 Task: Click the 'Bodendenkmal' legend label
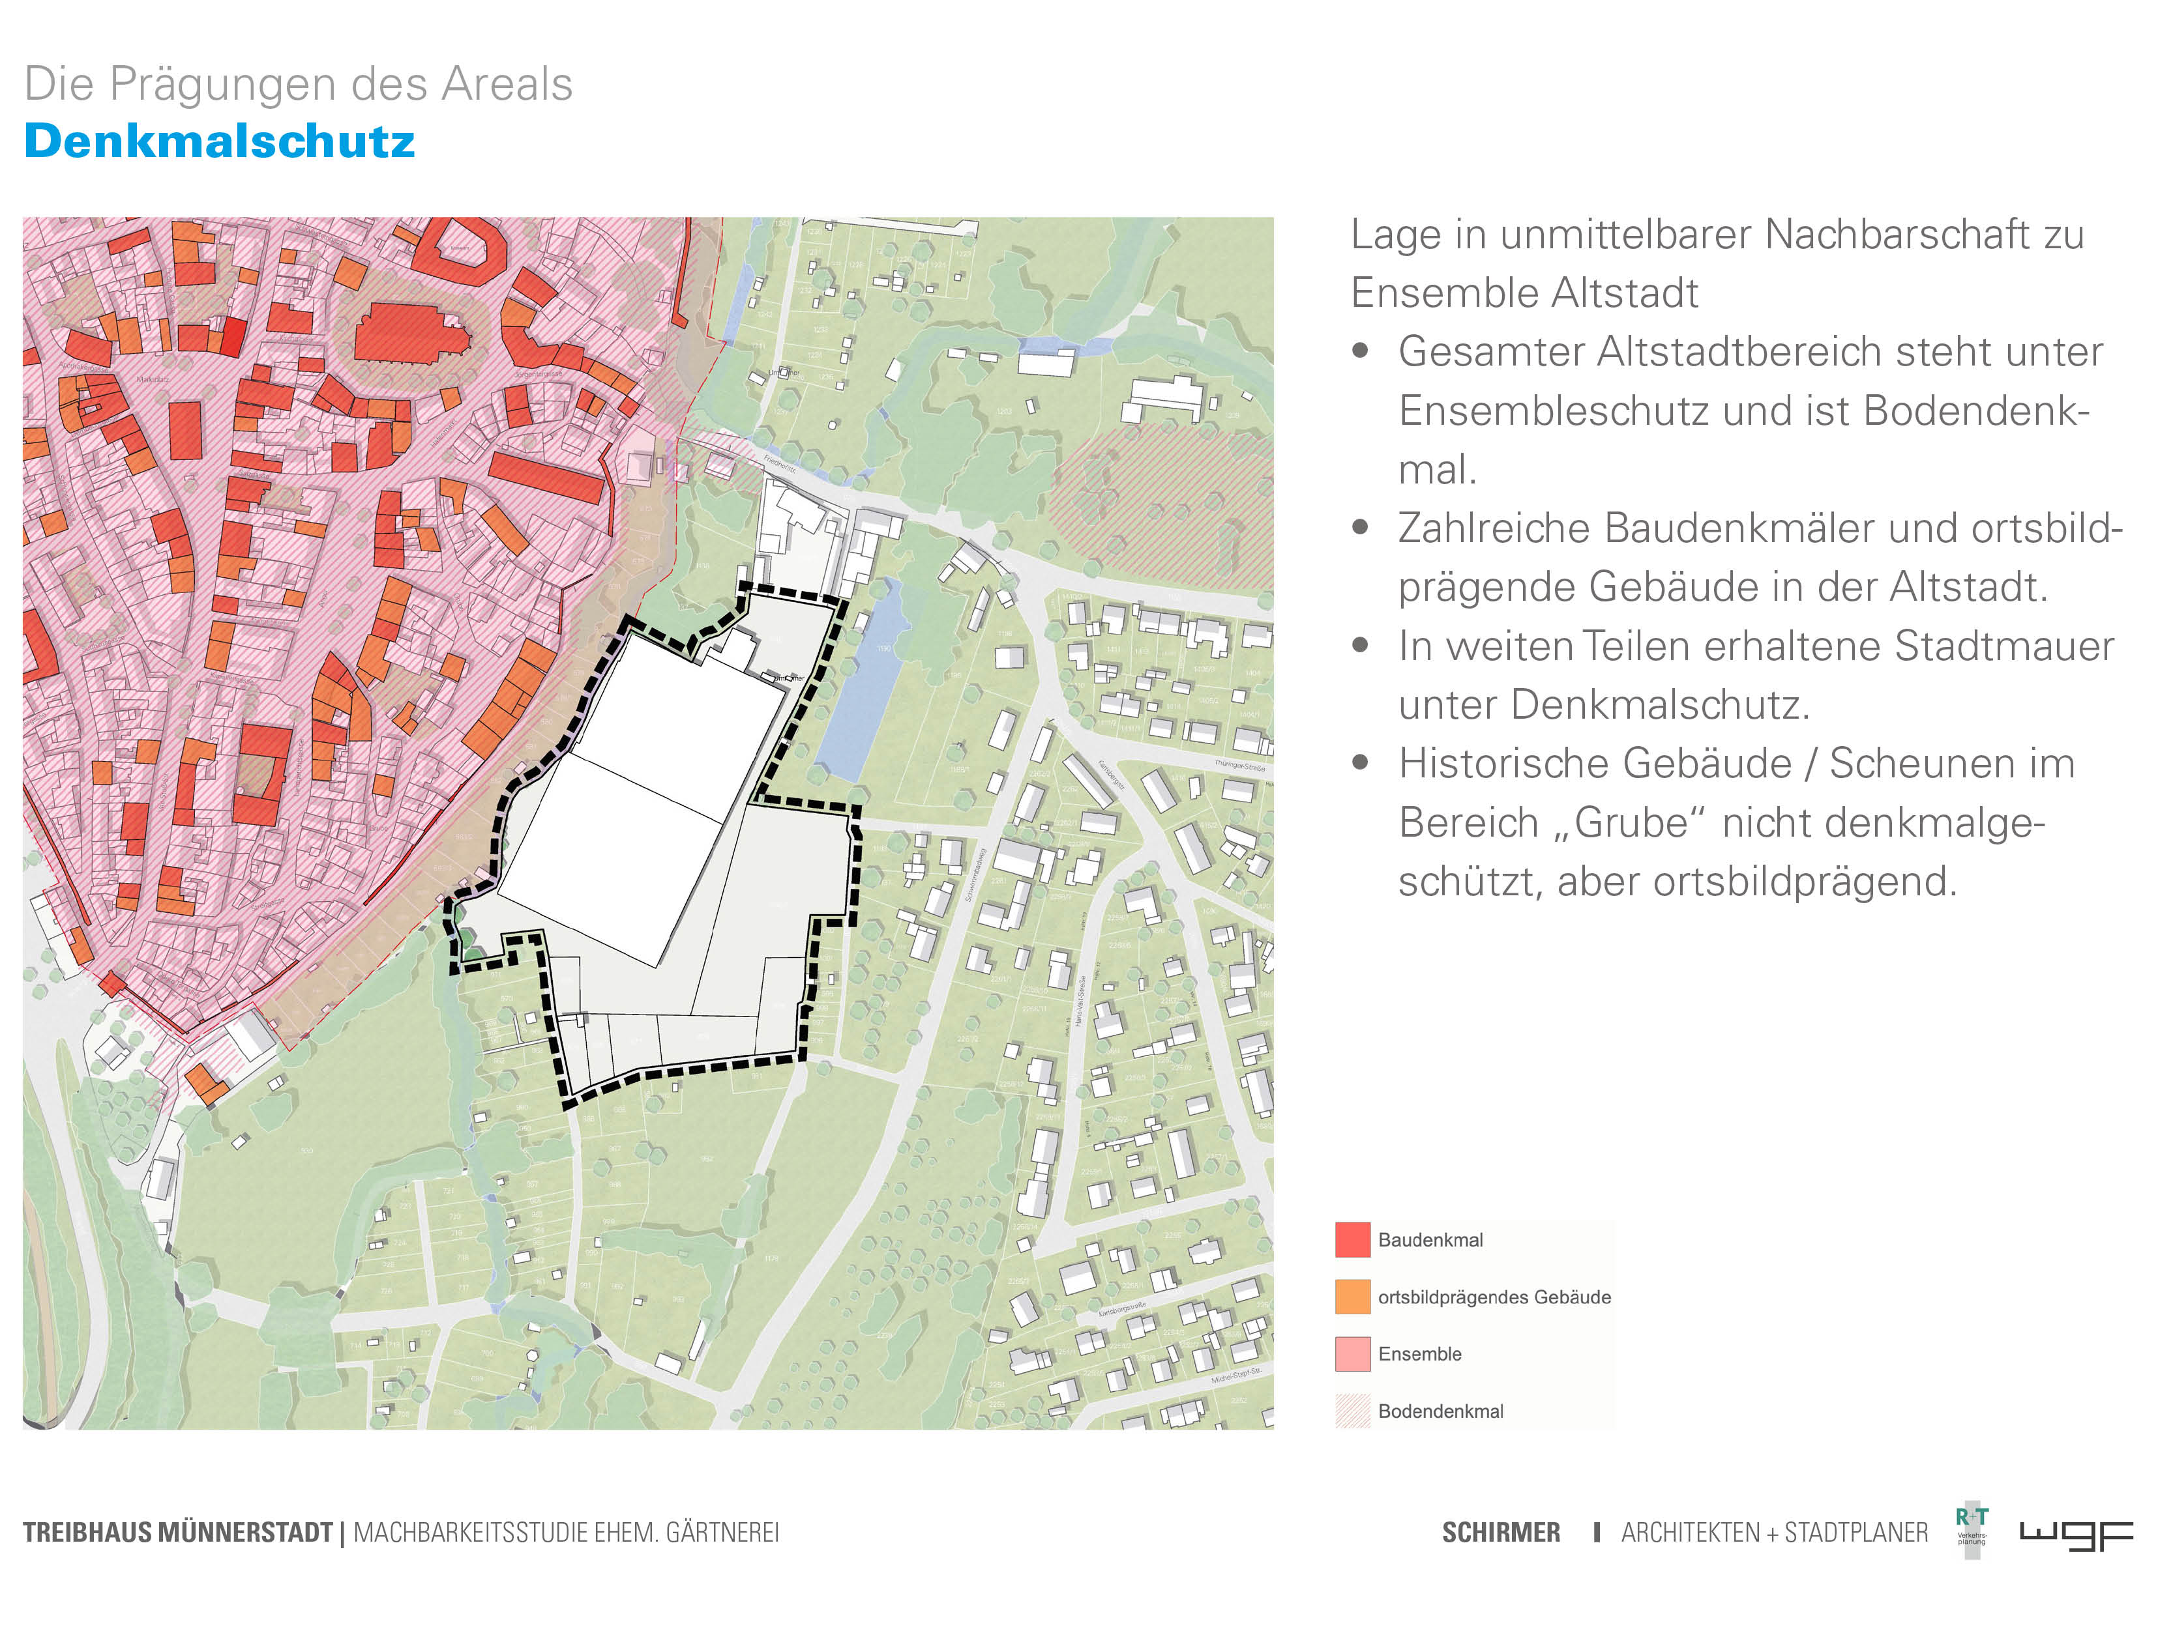[1440, 1411]
